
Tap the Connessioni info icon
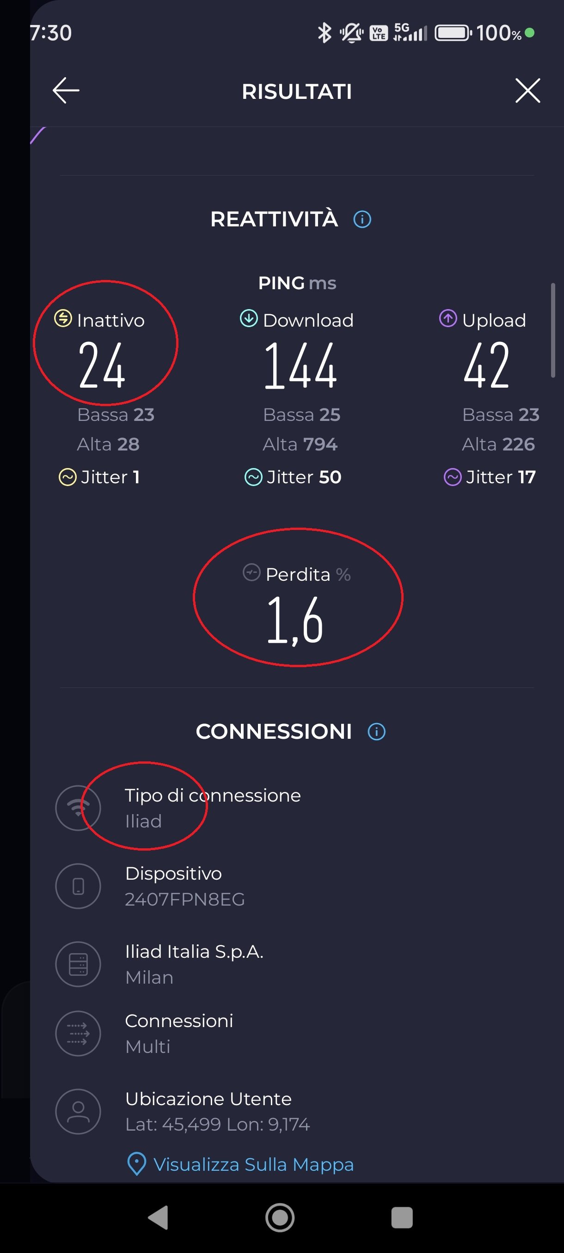pyautogui.click(x=376, y=731)
